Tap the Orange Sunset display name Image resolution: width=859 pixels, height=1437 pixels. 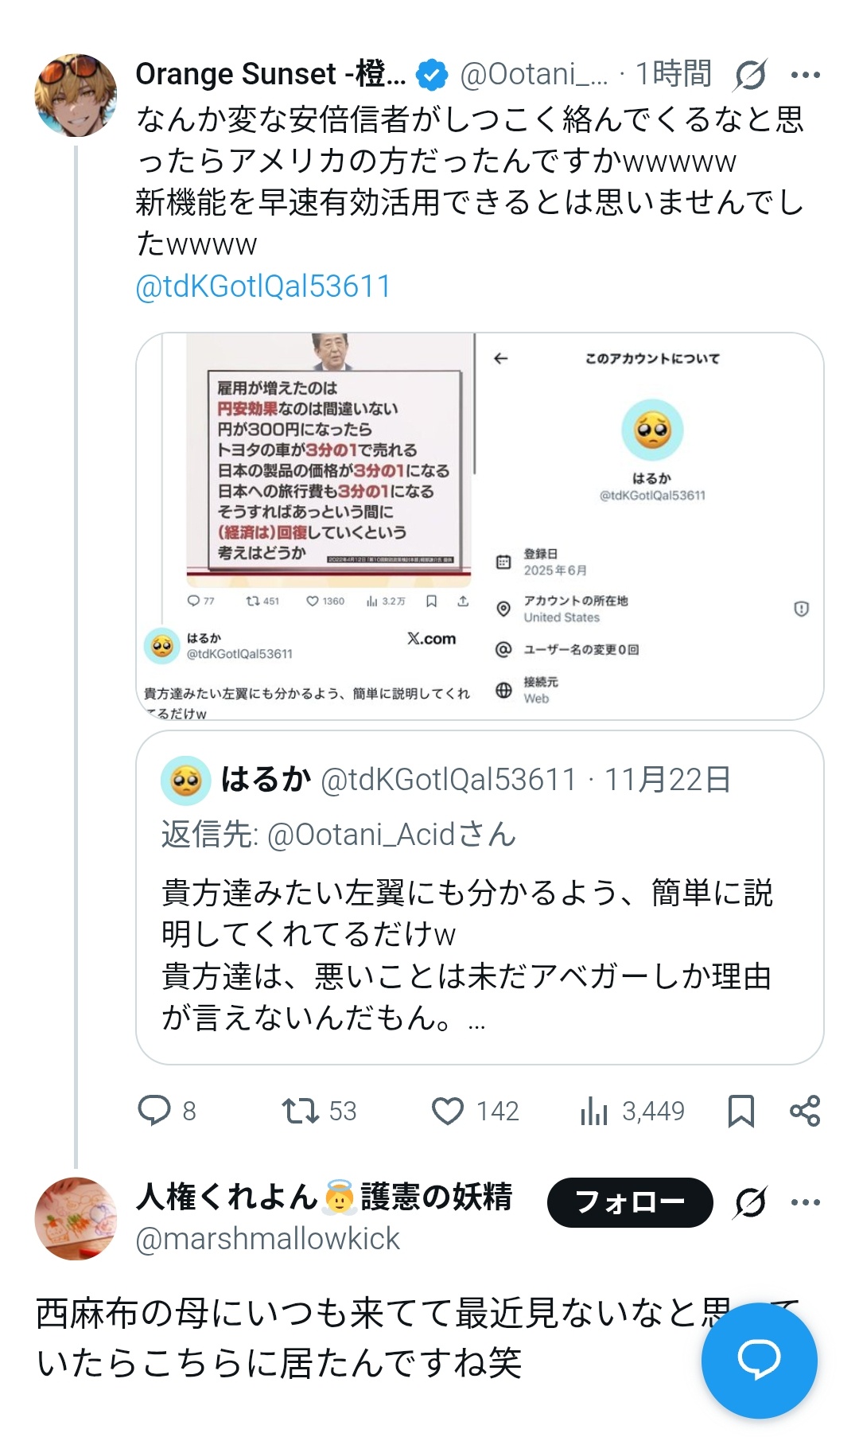coord(270,74)
